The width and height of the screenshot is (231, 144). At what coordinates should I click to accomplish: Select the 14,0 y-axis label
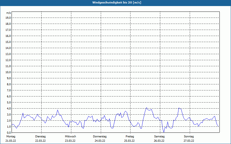[8, 48]
